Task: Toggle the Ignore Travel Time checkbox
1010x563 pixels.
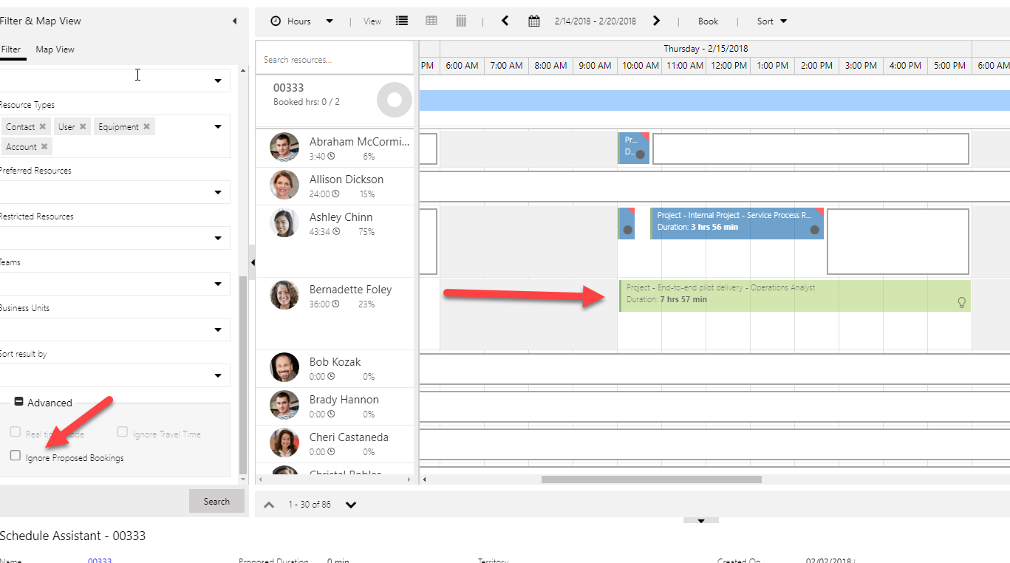Action: point(123,432)
